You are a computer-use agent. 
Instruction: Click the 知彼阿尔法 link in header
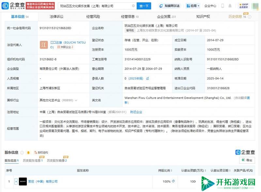(170, 6)
